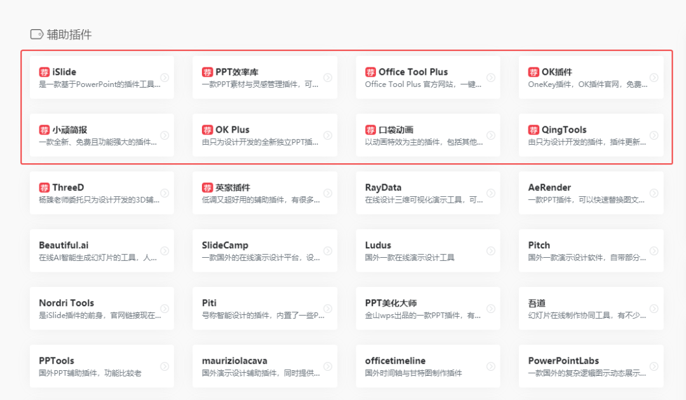
Task: Click the red 荐 badge beside 小顽简报
Action: 44,130
